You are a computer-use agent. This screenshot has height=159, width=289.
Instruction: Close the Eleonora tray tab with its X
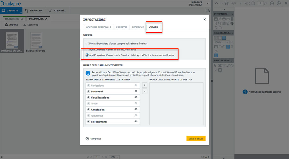pyautogui.click(x=47, y=19)
